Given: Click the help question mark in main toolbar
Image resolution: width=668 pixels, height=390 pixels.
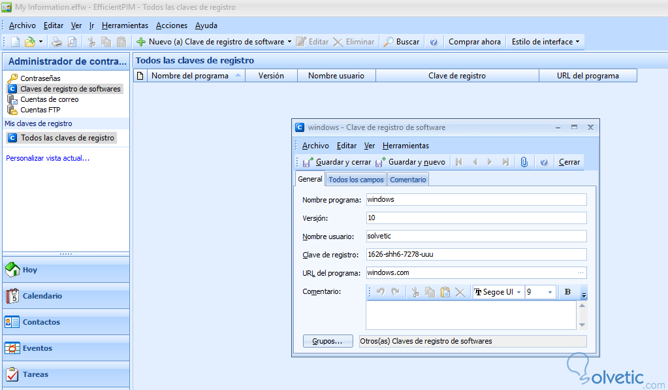Looking at the screenshot, I should (x=434, y=42).
